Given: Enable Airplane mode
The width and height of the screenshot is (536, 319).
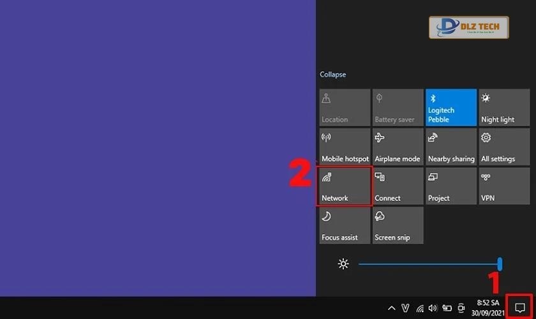Looking at the screenshot, I should point(398,147).
